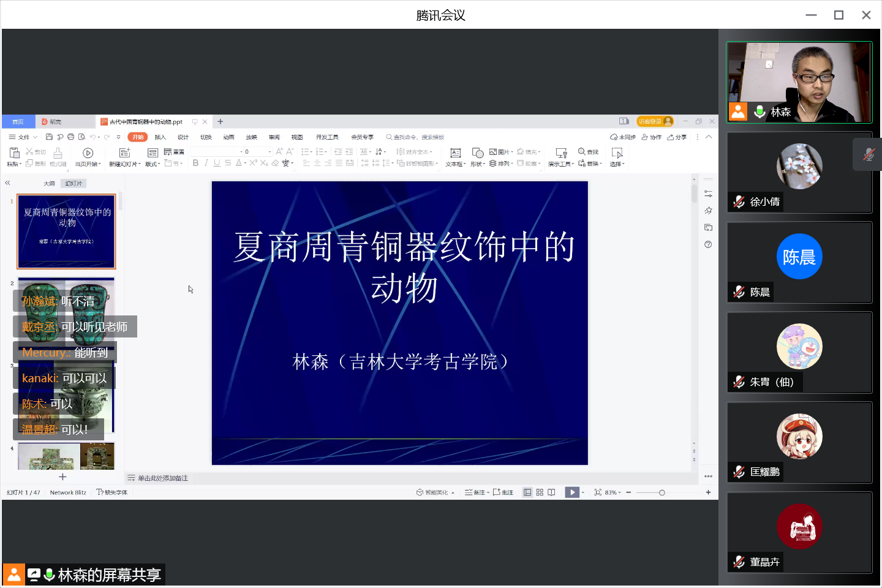
Task: Click the zoom slider handle in status bar
Action: 661,492
